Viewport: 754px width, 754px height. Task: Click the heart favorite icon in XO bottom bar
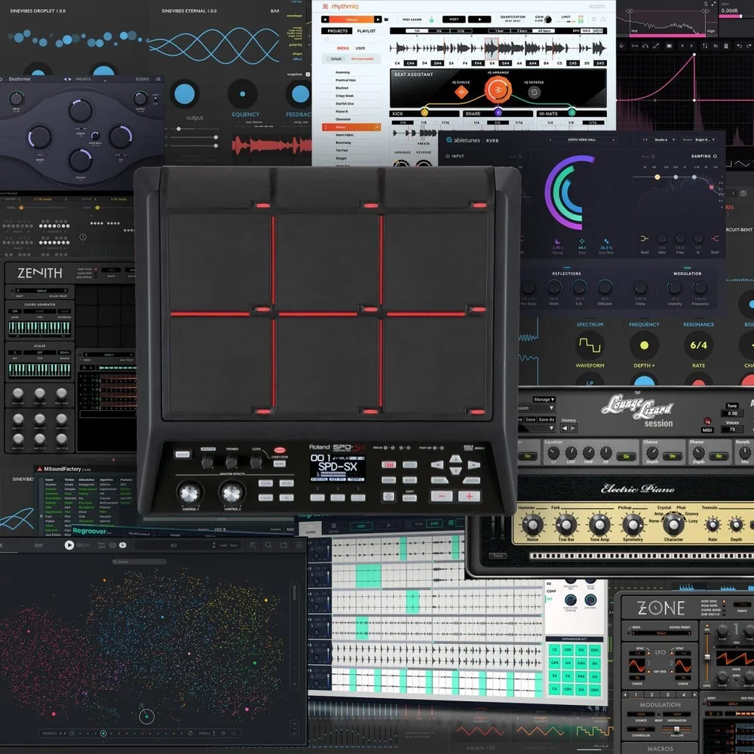pos(223,734)
